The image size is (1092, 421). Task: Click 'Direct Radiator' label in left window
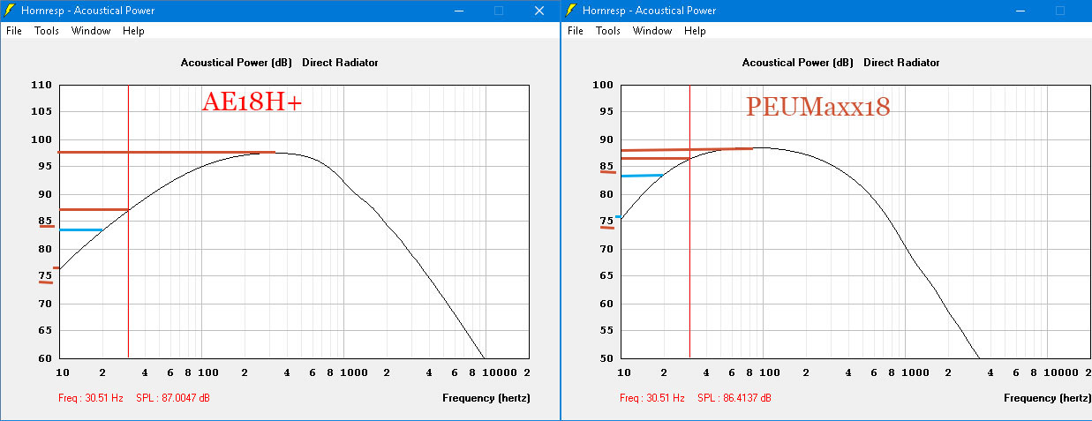(x=340, y=63)
